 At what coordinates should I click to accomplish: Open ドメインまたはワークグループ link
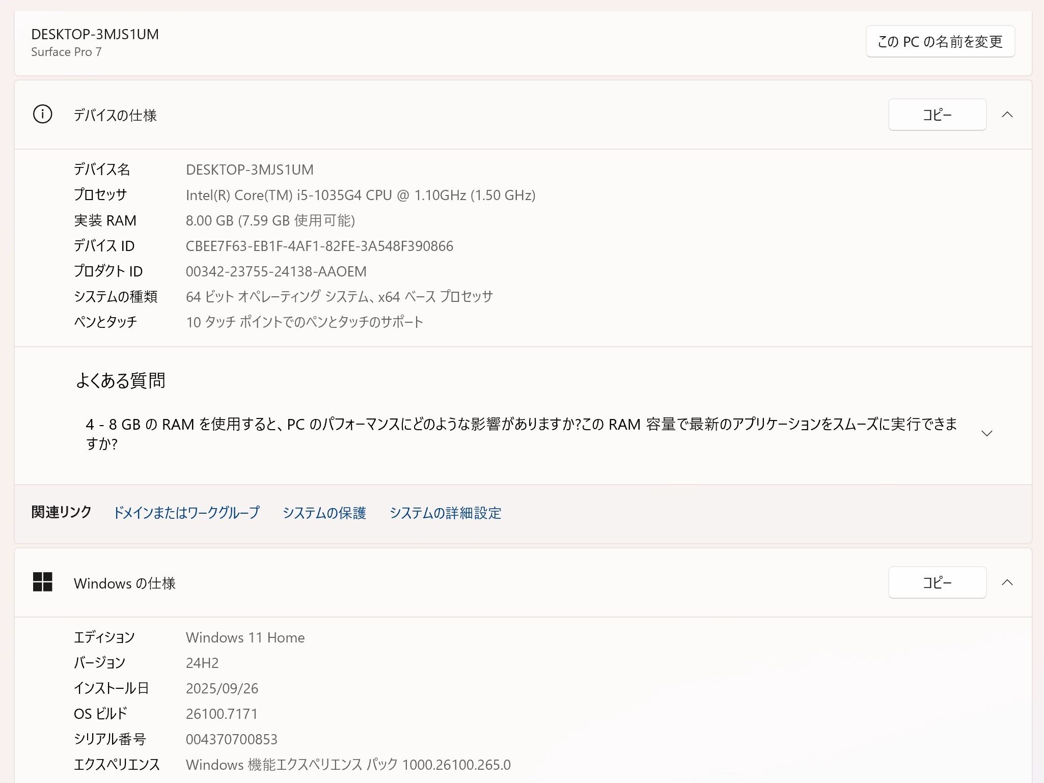186,513
